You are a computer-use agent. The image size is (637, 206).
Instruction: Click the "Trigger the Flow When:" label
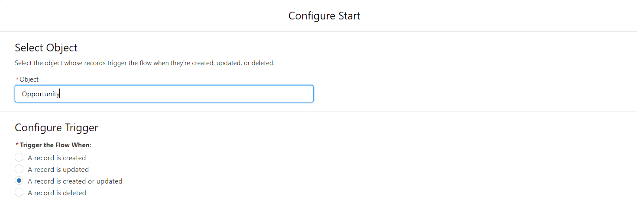55,145
